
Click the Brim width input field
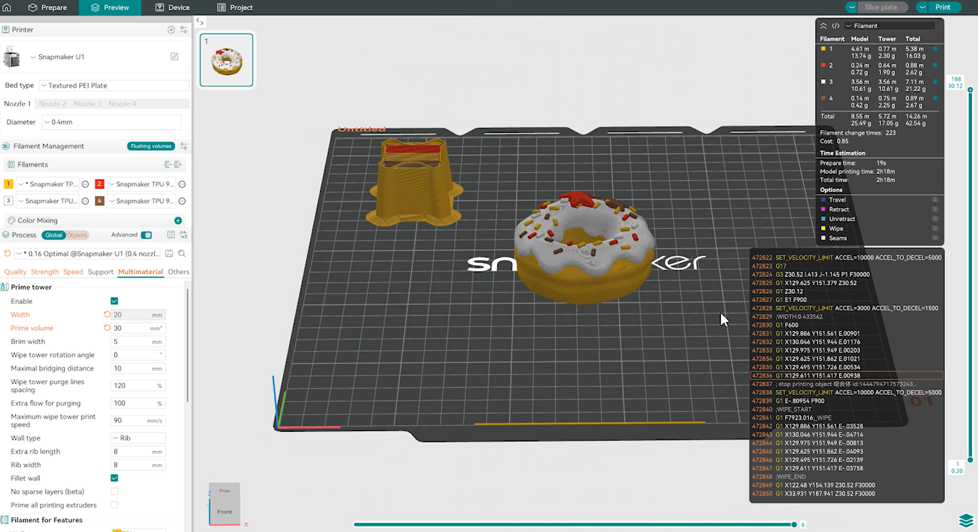click(x=138, y=342)
